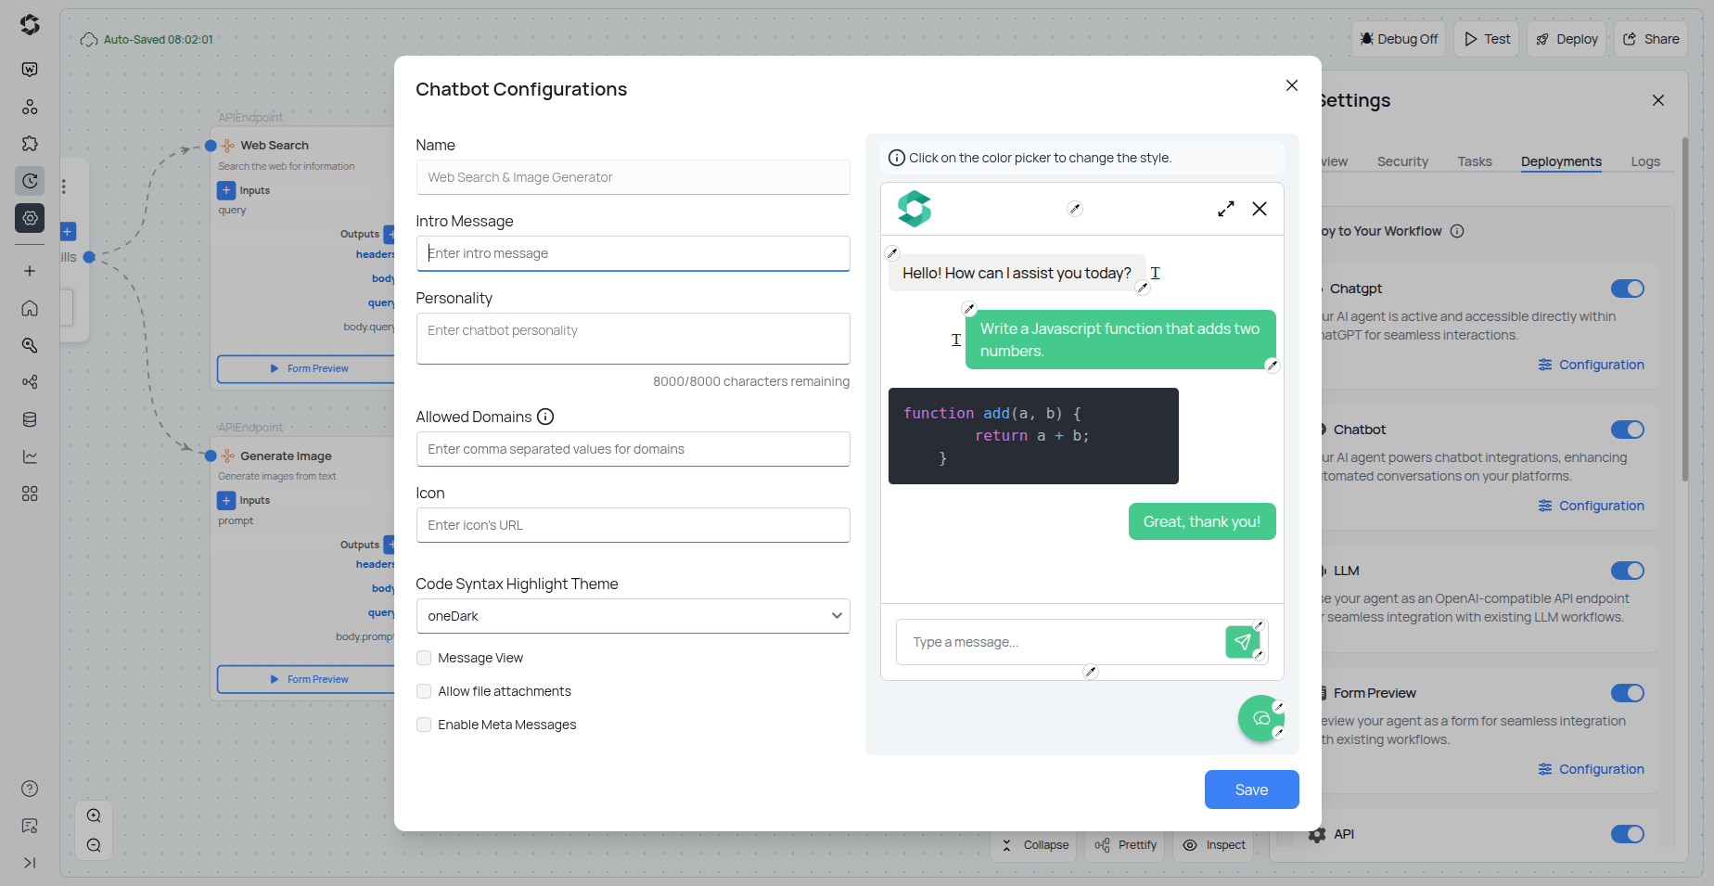Open the version history clock icon

29,181
